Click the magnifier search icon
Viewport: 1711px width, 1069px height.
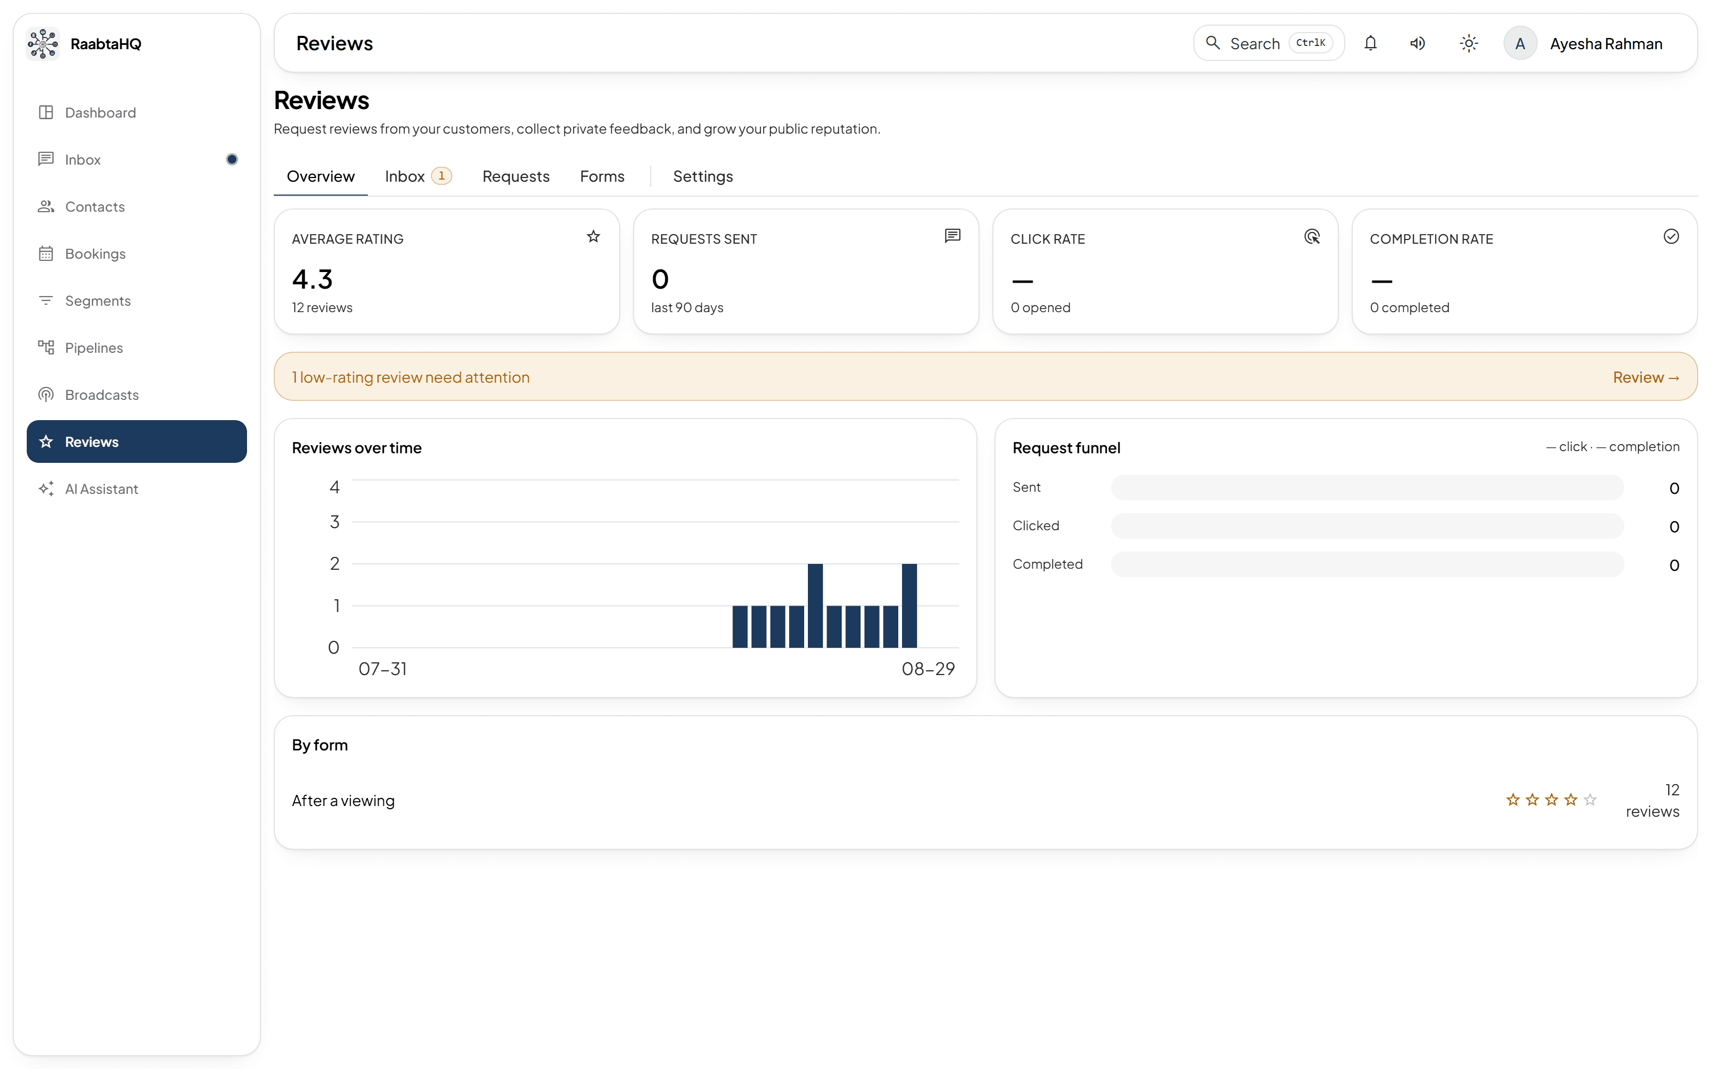tap(1213, 43)
